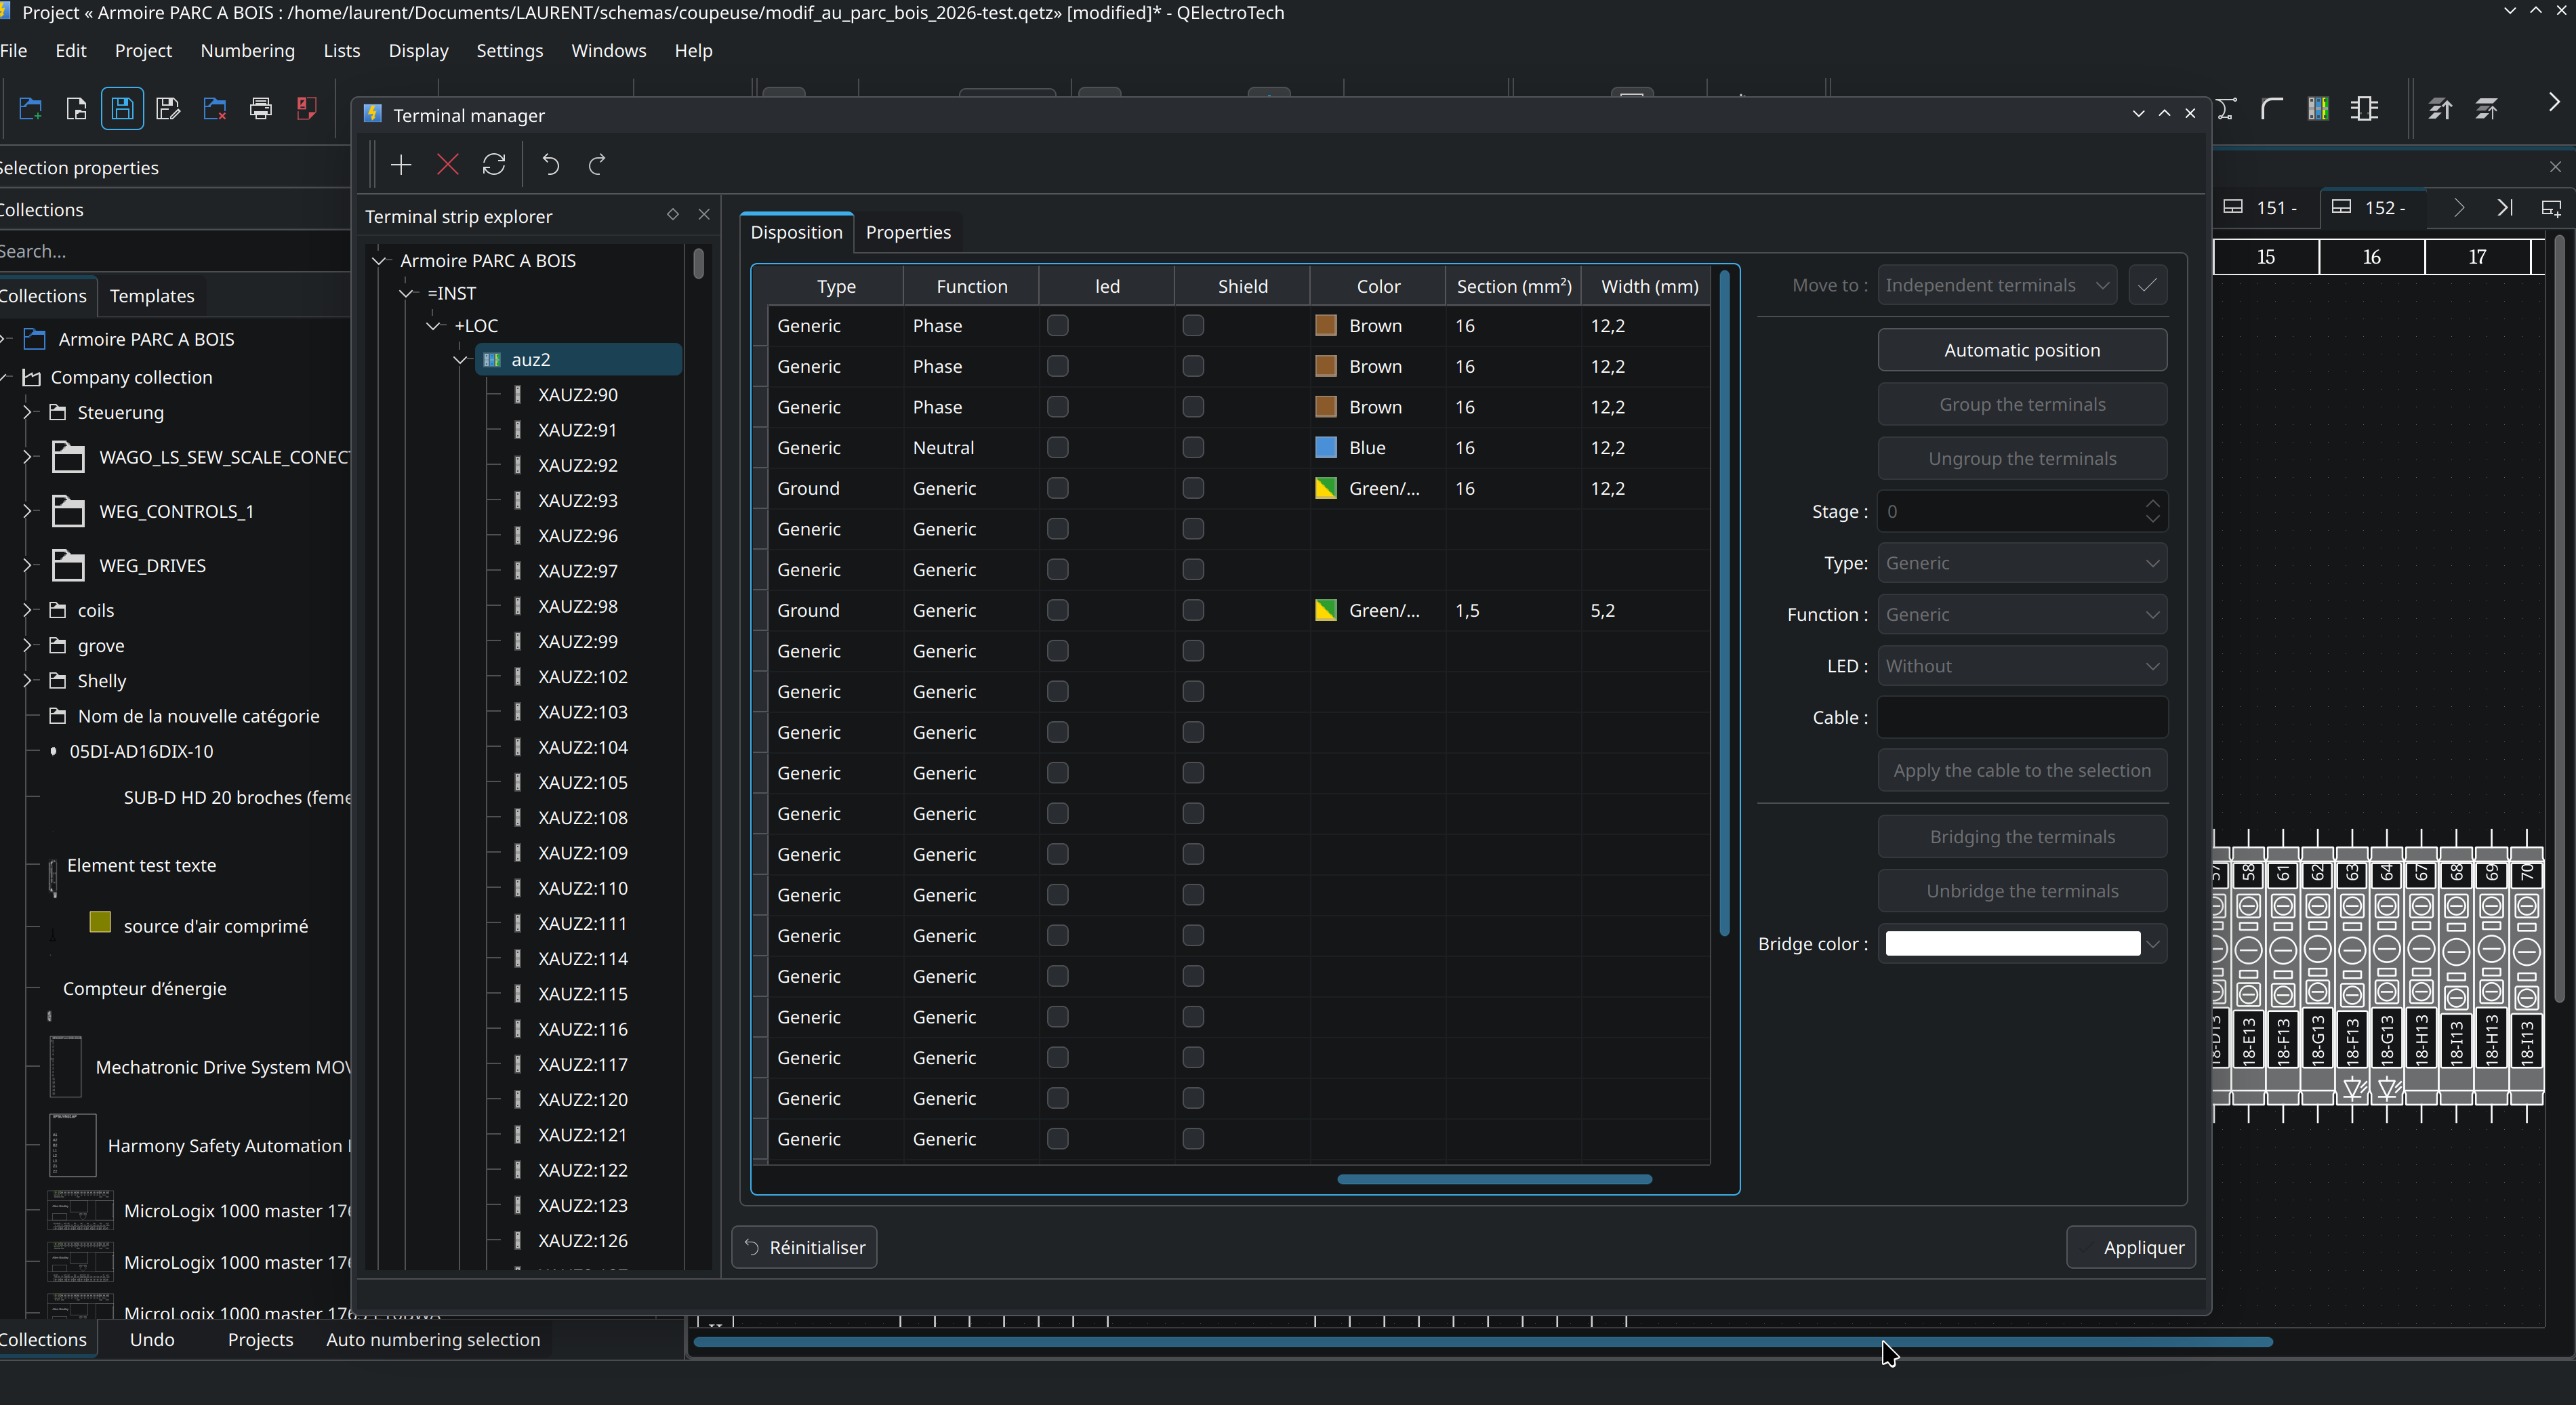Click the colored terminal strip icon in the main toolbar
Screen dimensions: 2576x1405
[x=2318, y=108]
